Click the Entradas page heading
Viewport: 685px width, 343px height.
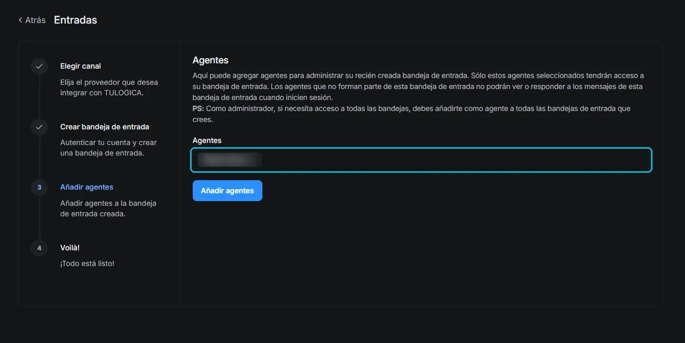pyautogui.click(x=75, y=20)
